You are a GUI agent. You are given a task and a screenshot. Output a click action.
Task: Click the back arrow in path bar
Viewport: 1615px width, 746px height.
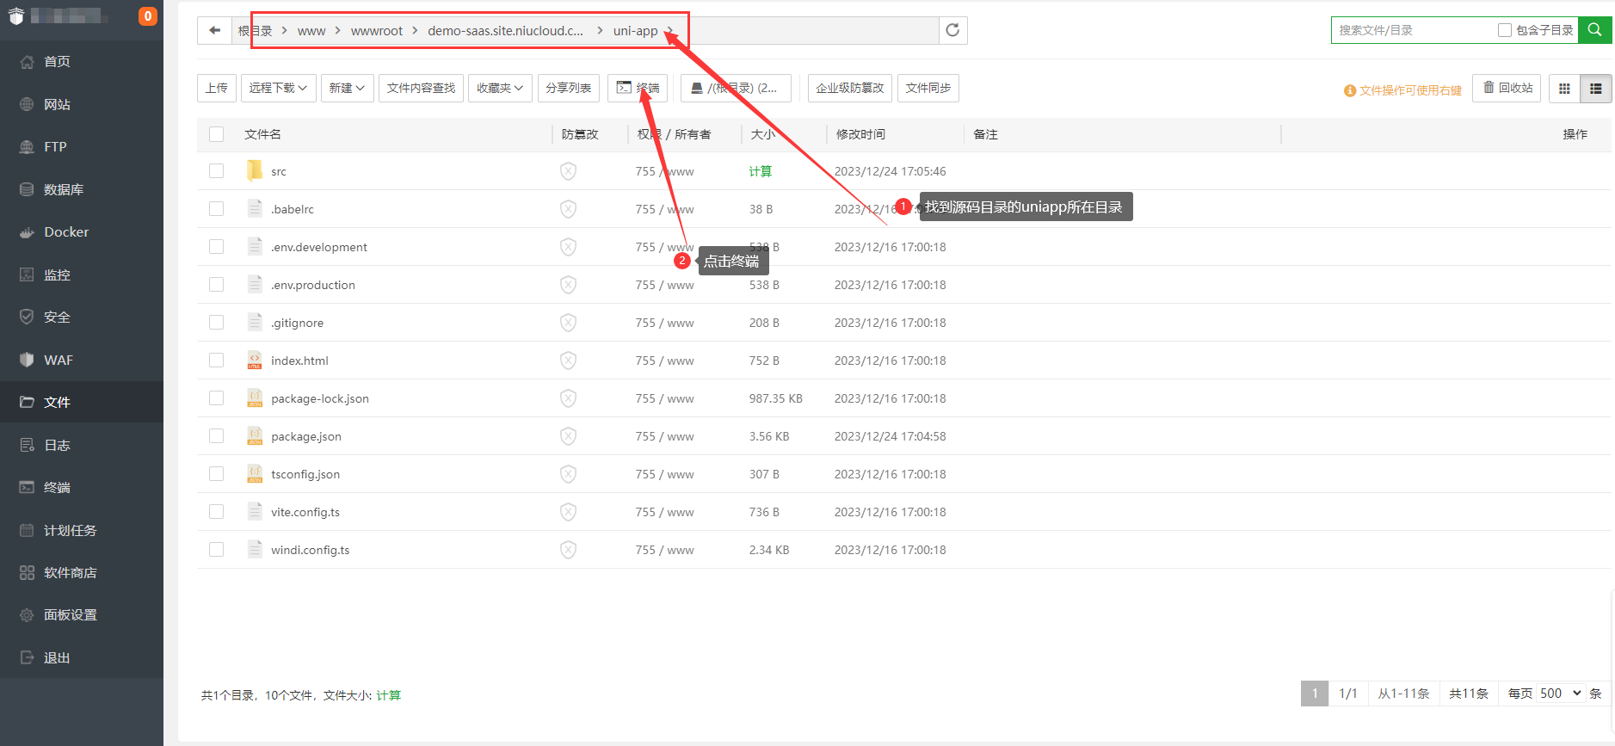(x=214, y=30)
